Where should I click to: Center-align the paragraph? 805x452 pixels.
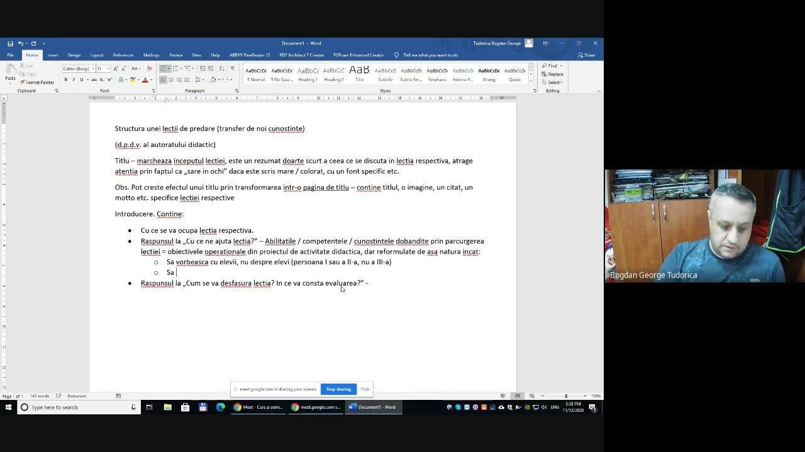[x=170, y=80]
